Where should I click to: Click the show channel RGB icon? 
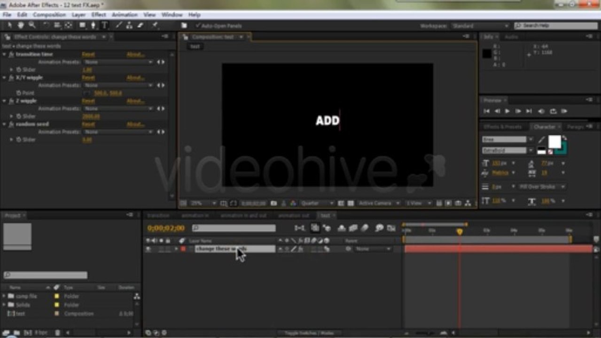tap(293, 203)
